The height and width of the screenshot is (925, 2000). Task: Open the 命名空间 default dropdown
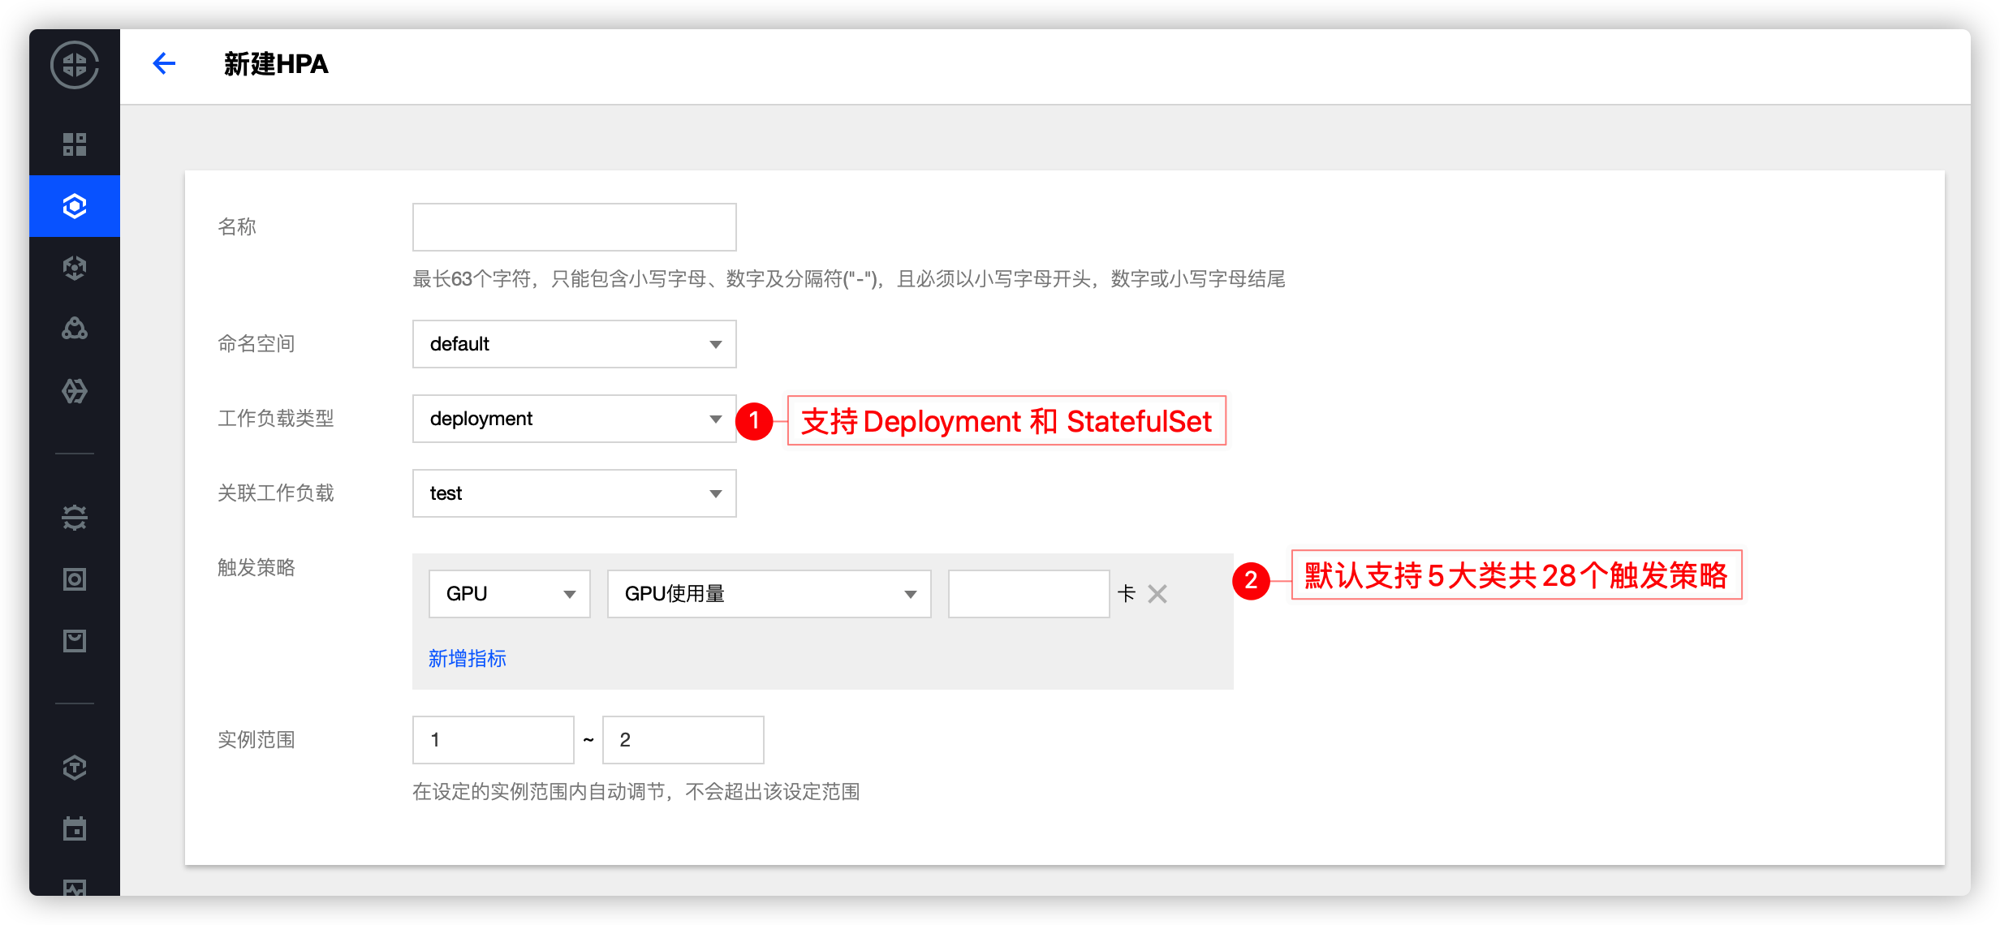[x=575, y=344]
